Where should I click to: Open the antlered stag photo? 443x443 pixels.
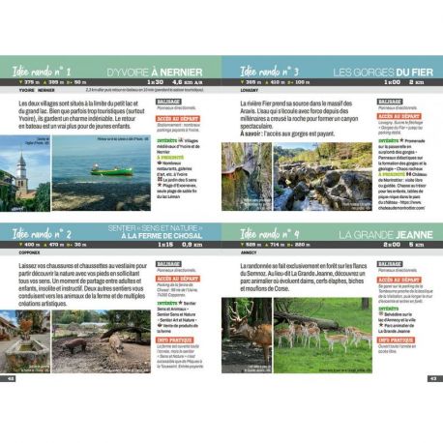pos(247,336)
